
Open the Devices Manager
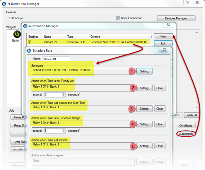[x=176, y=18]
